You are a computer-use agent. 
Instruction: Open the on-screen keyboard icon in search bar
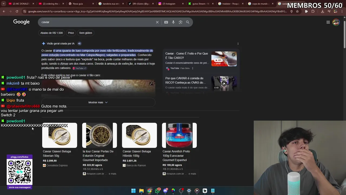(166, 22)
